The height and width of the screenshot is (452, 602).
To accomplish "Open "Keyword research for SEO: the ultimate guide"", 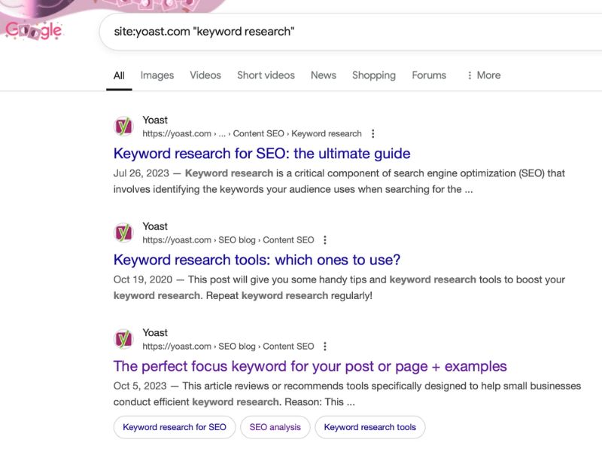I will tap(262, 153).
